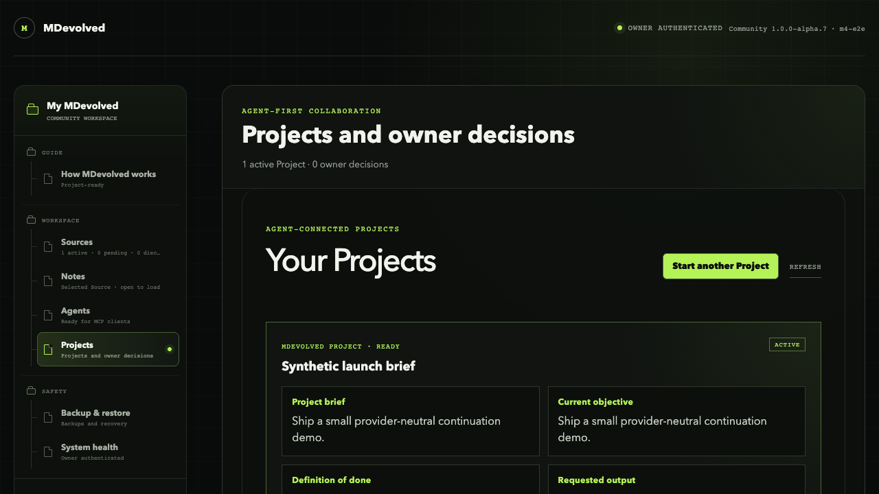Viewport: 879px width, 494px height.
Task: Click the '1 active Project · 0 owner decisions' summary
Action: pos(315,165)
